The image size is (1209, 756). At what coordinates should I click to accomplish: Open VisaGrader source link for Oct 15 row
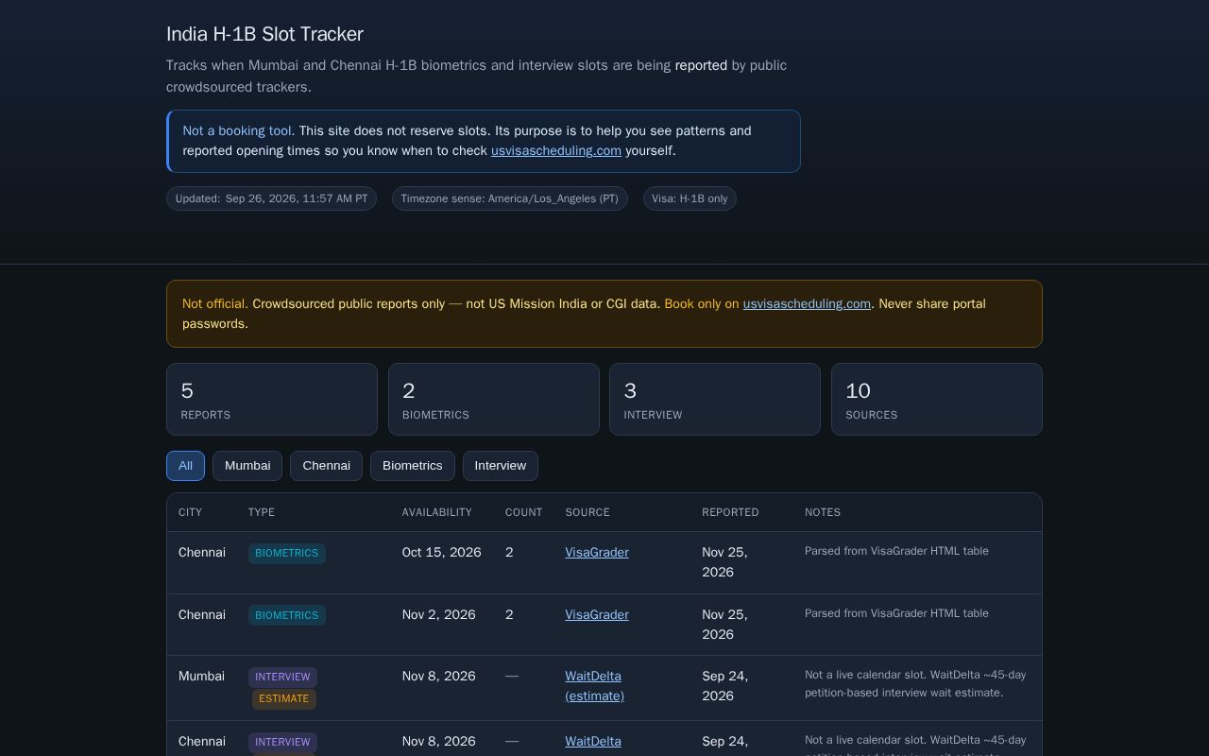pyautogui.click(x=597, y=553)
